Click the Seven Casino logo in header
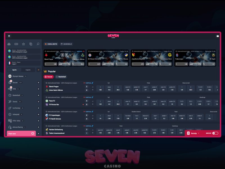This screenshot has width=225, height=169. (113, 36)
